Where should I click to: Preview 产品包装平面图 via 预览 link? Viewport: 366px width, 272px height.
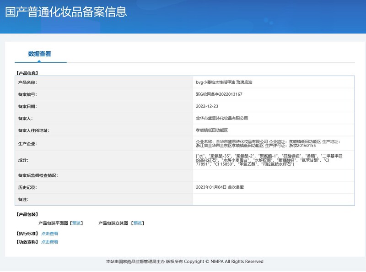click(x=76, y=223)
